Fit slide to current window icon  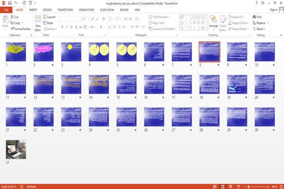click(281, 187)
